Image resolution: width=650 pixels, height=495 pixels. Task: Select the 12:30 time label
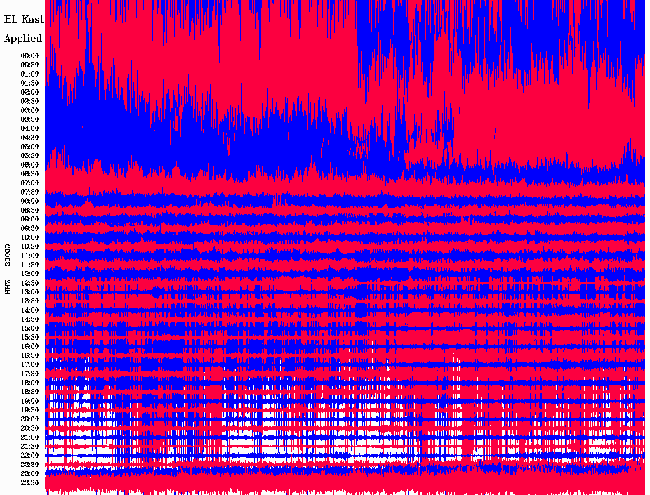tap(30, 283)
